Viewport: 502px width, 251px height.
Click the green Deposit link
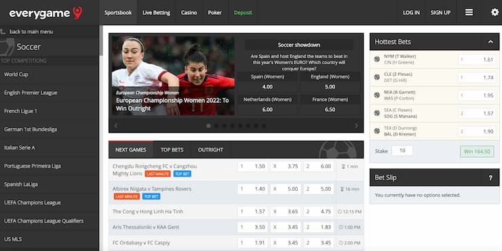(243, 13)
